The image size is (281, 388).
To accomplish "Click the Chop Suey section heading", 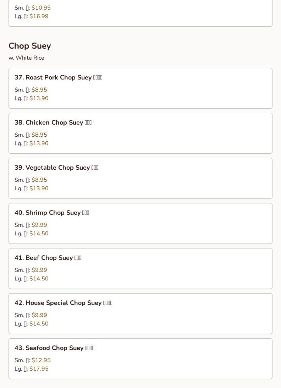I will point(30,46).
